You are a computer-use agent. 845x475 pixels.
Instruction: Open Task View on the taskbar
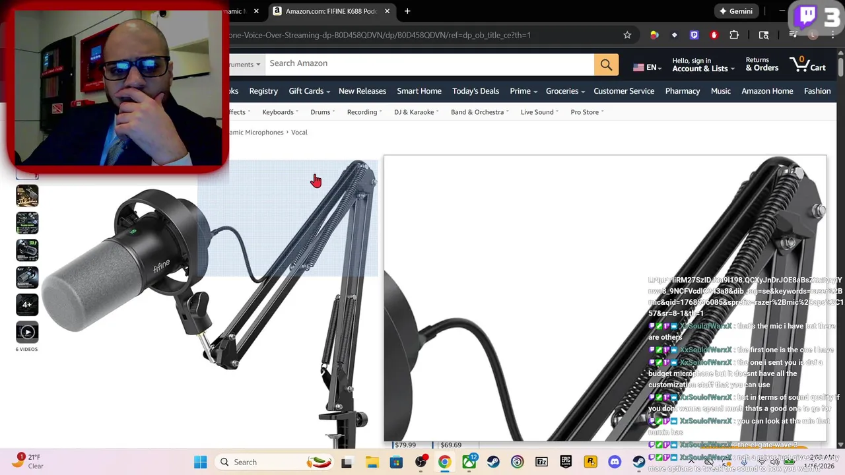(347, 462)
